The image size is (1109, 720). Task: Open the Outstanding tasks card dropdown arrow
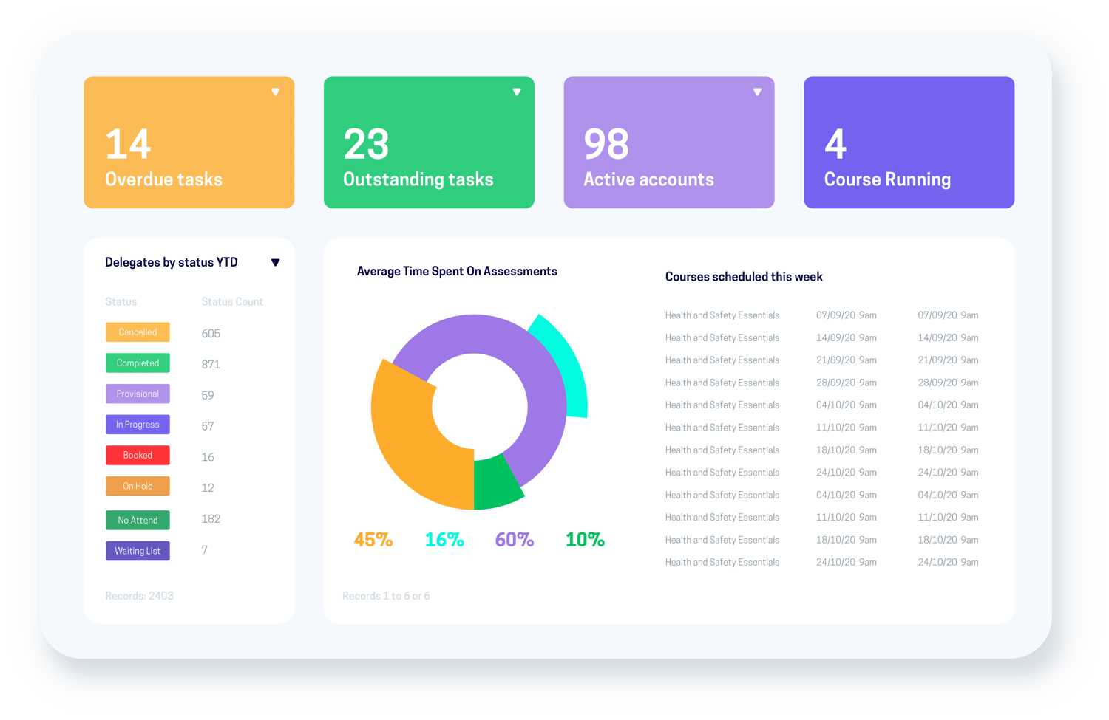click(x=517, y=92)
